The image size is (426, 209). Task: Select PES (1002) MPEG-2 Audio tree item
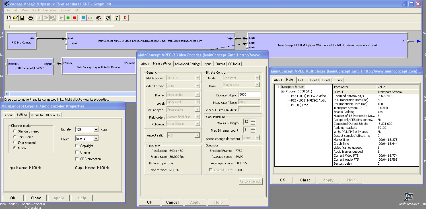308,100
